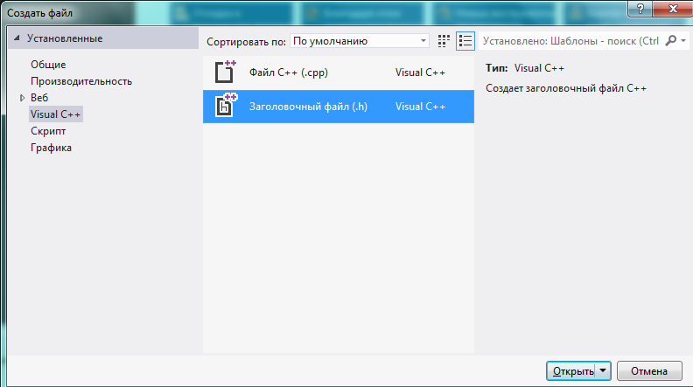This screenshot has height=387, width=693.
Task: Click the magnifier icon in template search
Action: point(671,41)
